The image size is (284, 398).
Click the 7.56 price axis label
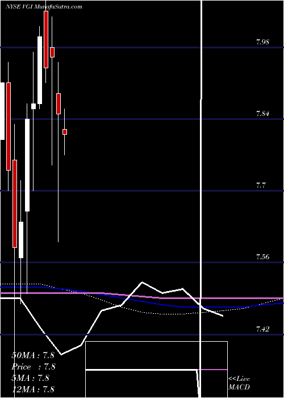(262, 257)
